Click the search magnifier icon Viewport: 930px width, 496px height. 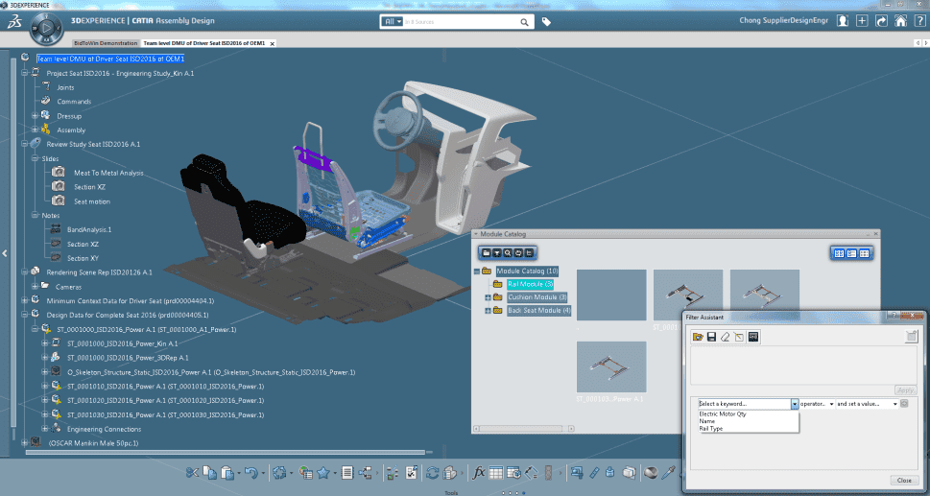(524, 22)
